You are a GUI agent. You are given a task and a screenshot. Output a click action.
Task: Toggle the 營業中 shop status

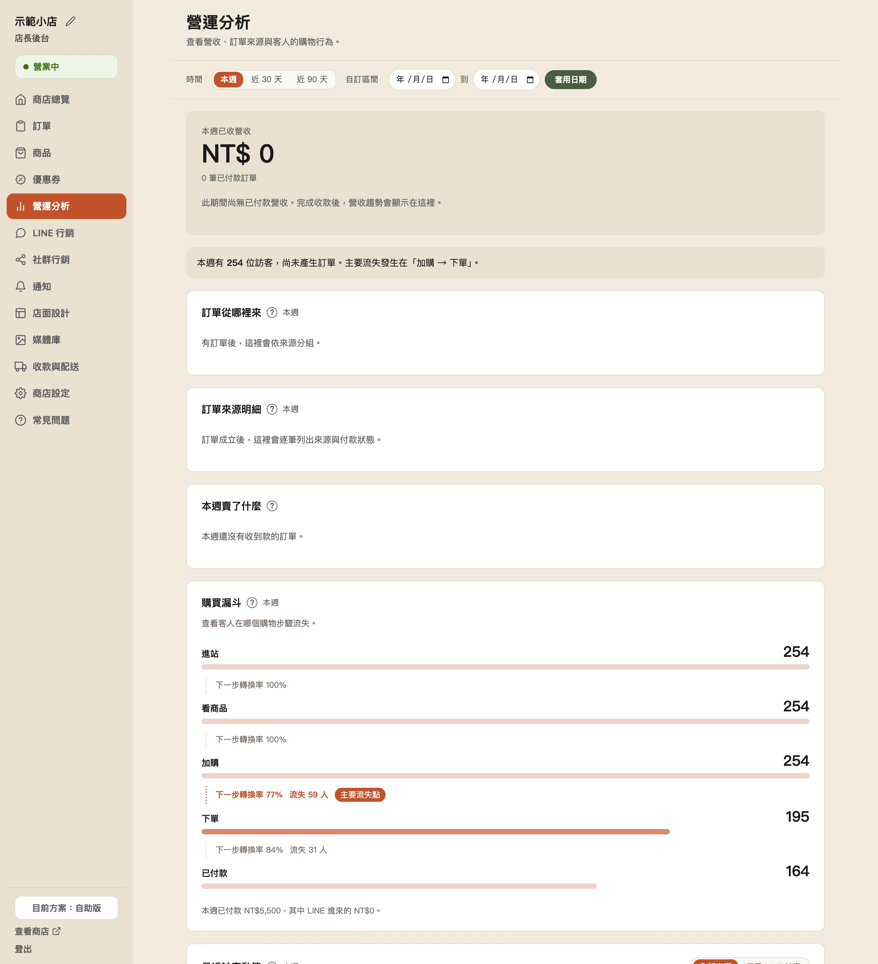67,67
